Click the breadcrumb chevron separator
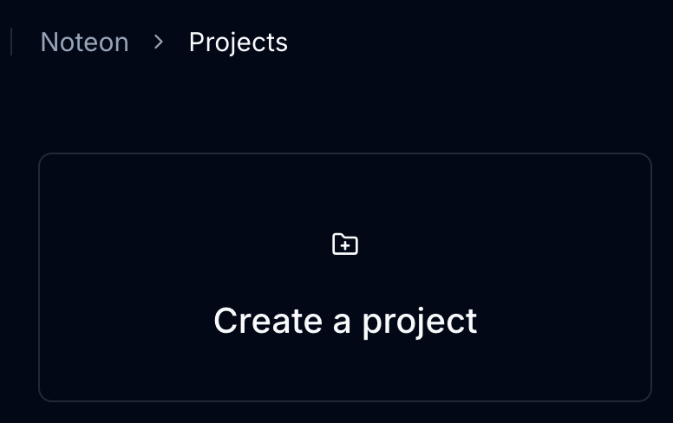Screen dimensions: 673x423 tap(159, 42)
